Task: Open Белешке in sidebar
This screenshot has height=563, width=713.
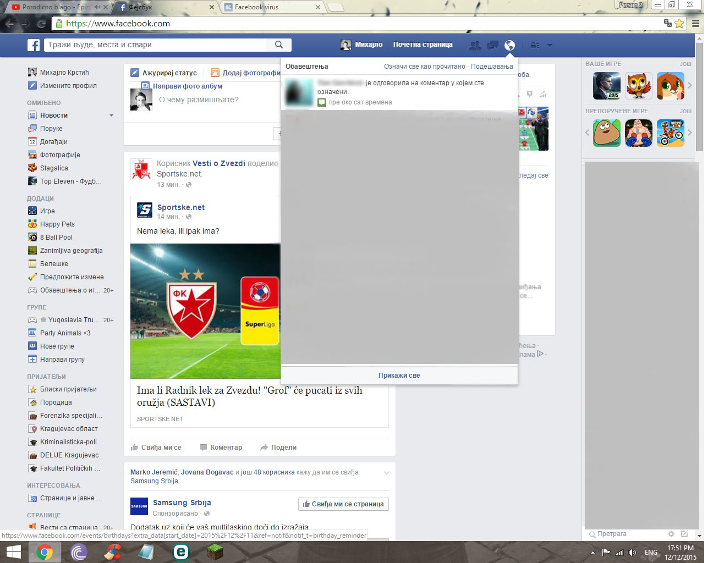Action: tap(48, 264)
